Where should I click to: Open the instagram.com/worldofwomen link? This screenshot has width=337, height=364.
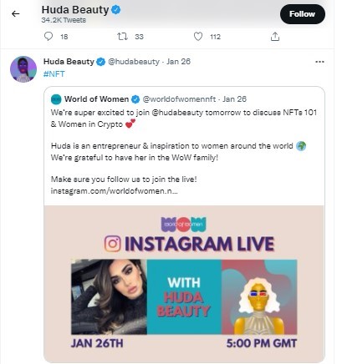[115, 191]
